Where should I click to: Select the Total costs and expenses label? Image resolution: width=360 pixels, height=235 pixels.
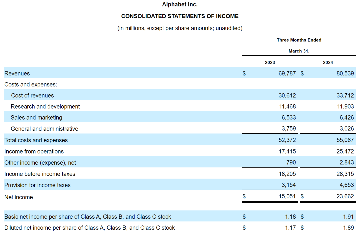36,140
